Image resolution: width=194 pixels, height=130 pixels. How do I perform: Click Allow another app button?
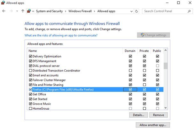[x=153, y=125]
